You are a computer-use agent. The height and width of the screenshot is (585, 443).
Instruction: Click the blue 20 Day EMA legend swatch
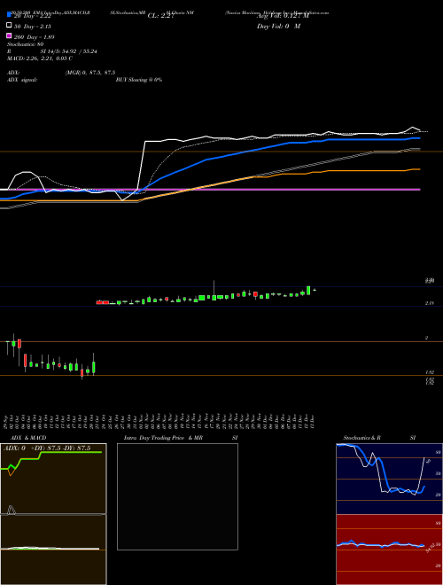point(9,14)
